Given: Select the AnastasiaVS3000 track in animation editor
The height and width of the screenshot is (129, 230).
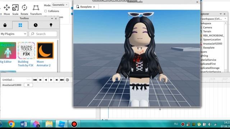Looking at the screenshot, I should pos(12,85).
